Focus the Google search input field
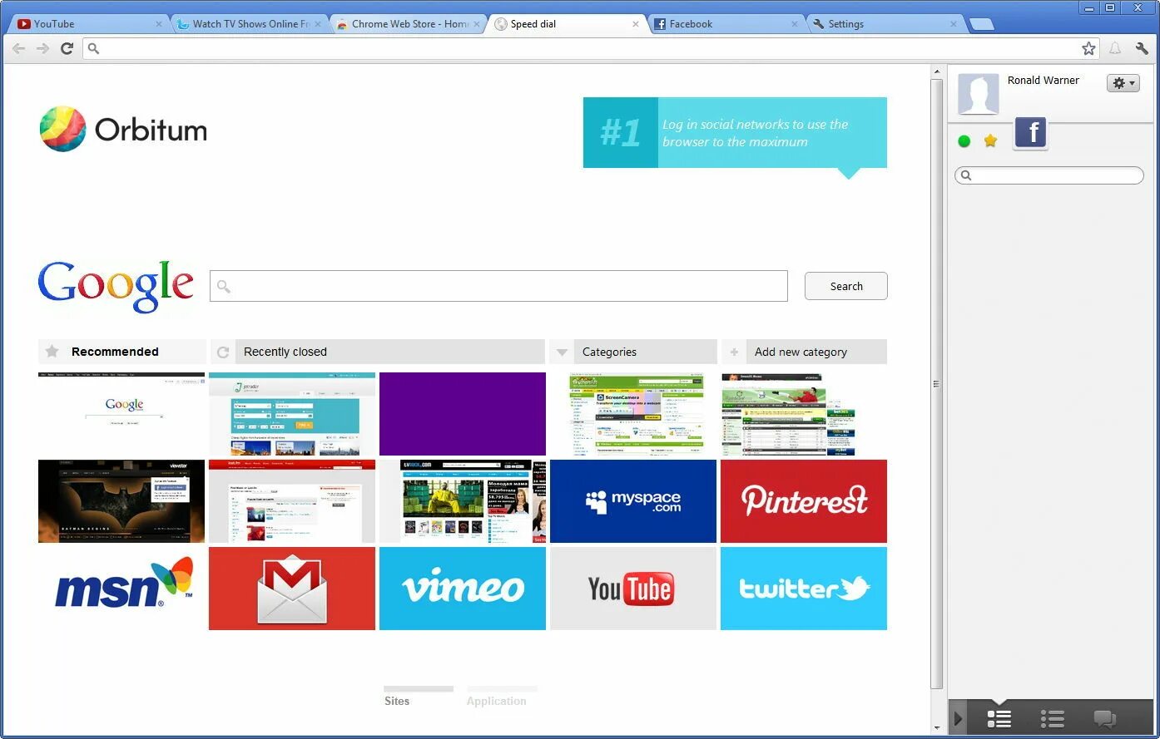Screen dimensions: 1160x739 498,286
